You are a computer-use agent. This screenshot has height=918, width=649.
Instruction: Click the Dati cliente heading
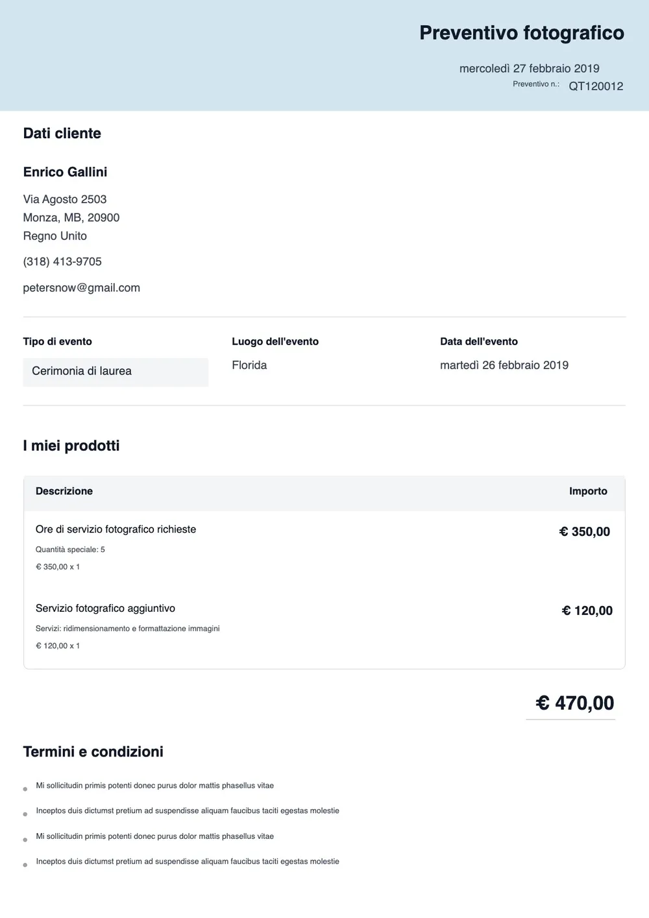[x=62, y=134]
